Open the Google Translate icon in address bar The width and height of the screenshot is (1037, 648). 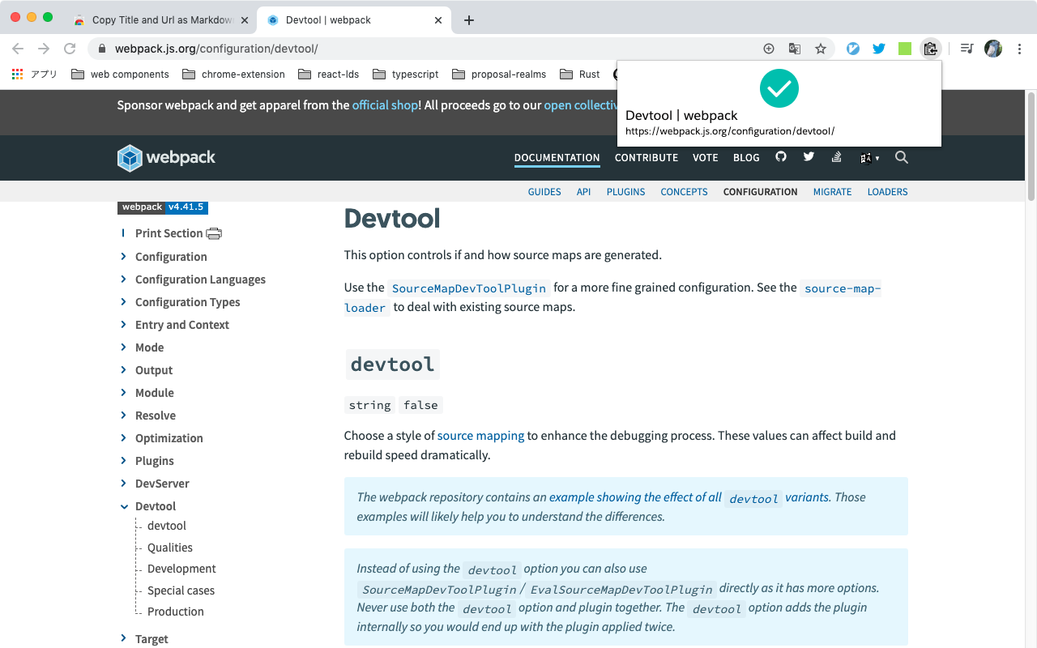click(x=795, y=49)
